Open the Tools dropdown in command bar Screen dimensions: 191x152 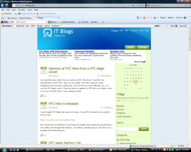click(x=179, y=18)
